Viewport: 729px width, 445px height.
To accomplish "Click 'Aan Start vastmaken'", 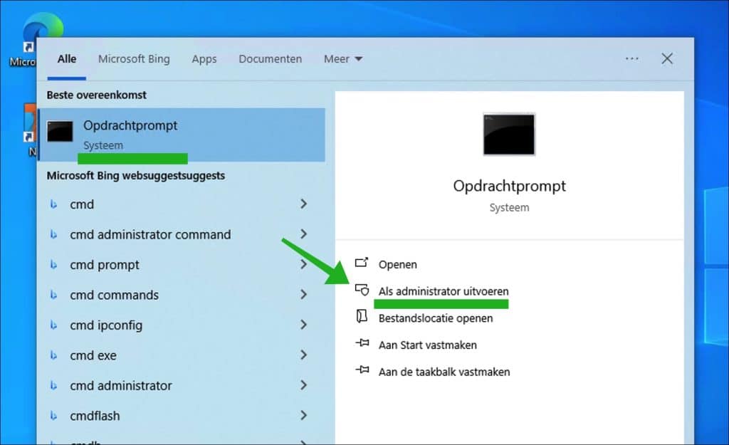I will [x=428, y=345].
